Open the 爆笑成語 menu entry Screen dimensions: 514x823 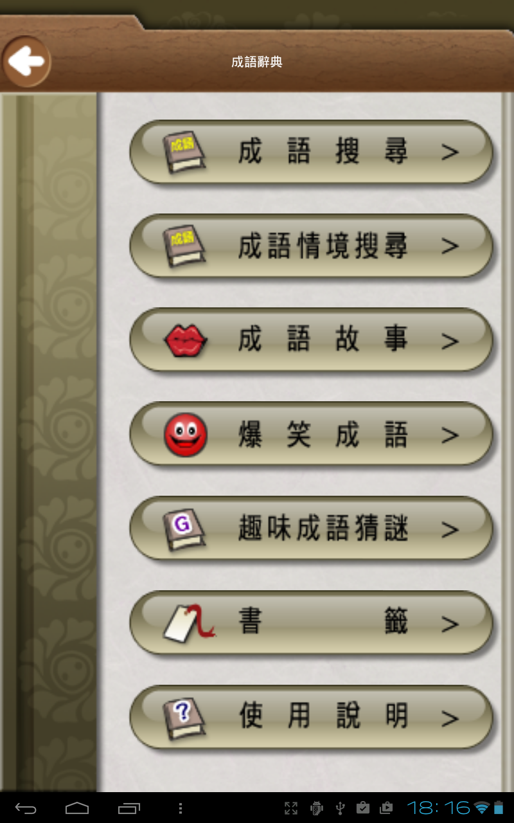tap(312, 435)
